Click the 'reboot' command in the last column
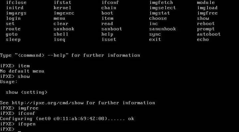The height and width of the screenshot is (132, 239). [205, 24]
